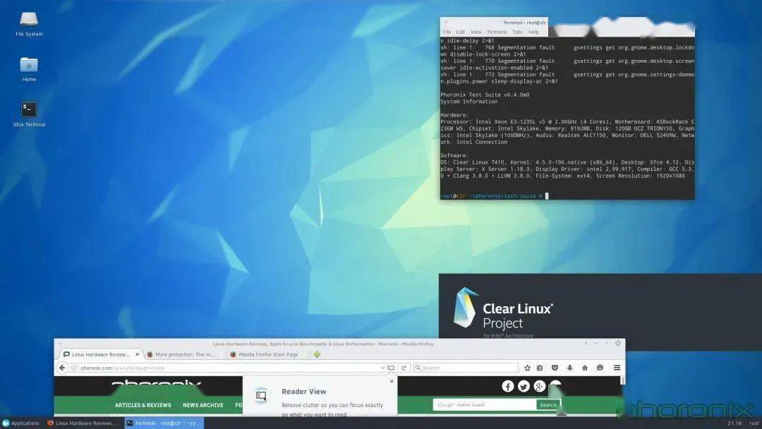762x429 pixels.
Task: Open a new Firefox tab with plus icon
Action: tap(317, 354)
